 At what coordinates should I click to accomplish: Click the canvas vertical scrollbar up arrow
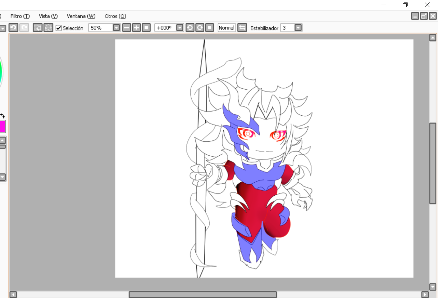[x=433, y=38]
